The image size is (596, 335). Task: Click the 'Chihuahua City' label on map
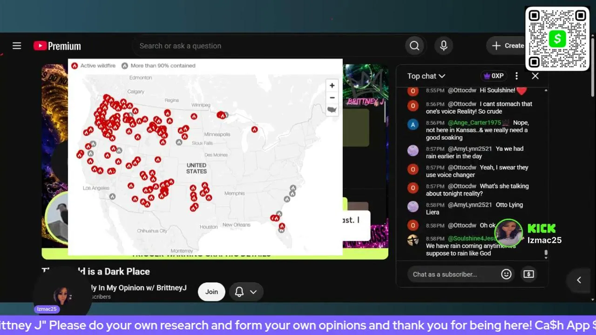tap(152, 231)
